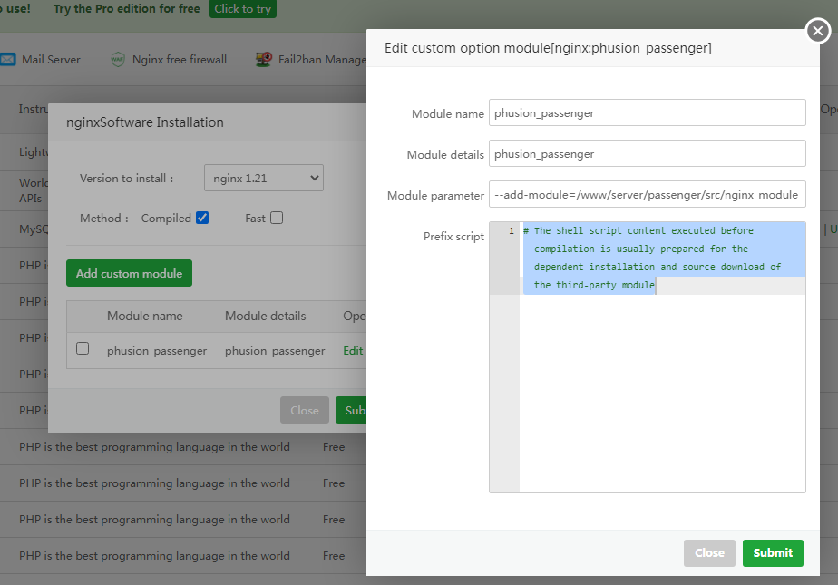Toggle the Compiled method checkbox

[202, 218]
